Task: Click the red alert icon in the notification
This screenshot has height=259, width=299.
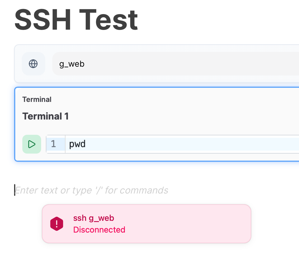Action: 57,224
